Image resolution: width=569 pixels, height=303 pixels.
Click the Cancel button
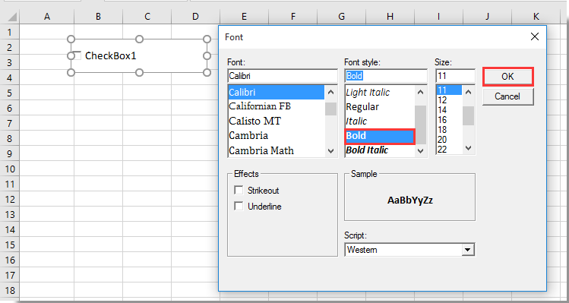(507, 96)
